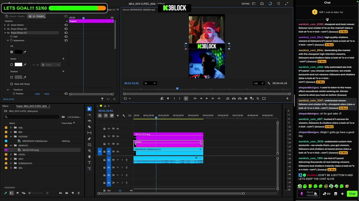Open the Shadow gray color swatch
Viewport: 359px width, 201px height.
(18, 77)
